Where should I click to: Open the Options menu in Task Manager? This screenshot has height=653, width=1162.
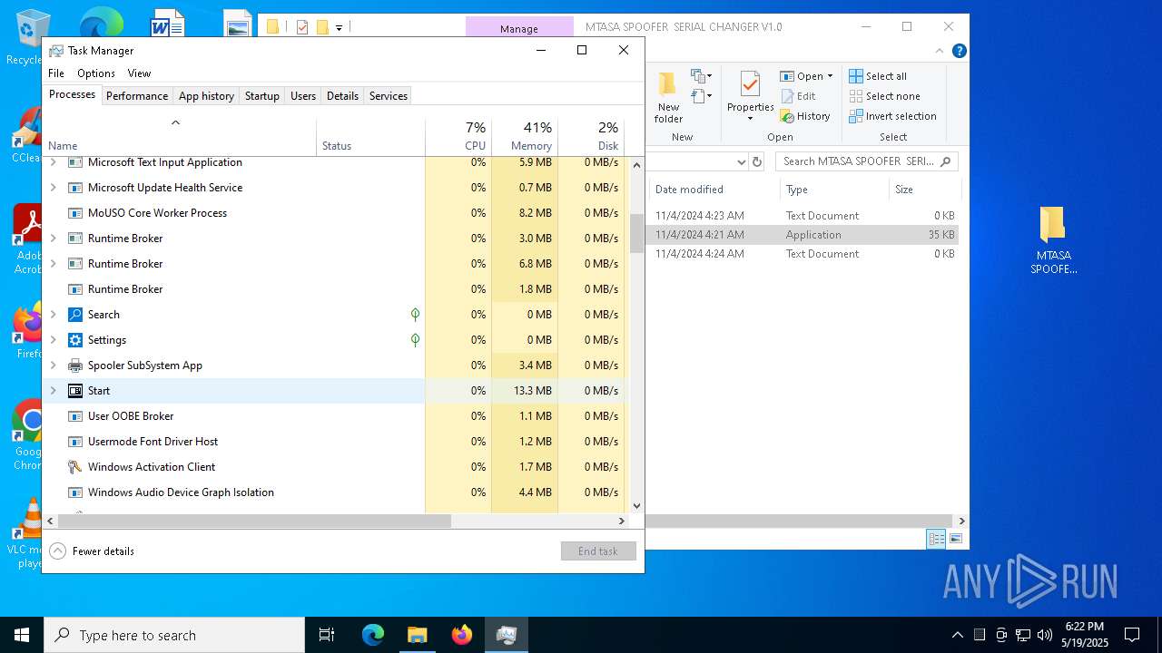[x=96, y=73]
